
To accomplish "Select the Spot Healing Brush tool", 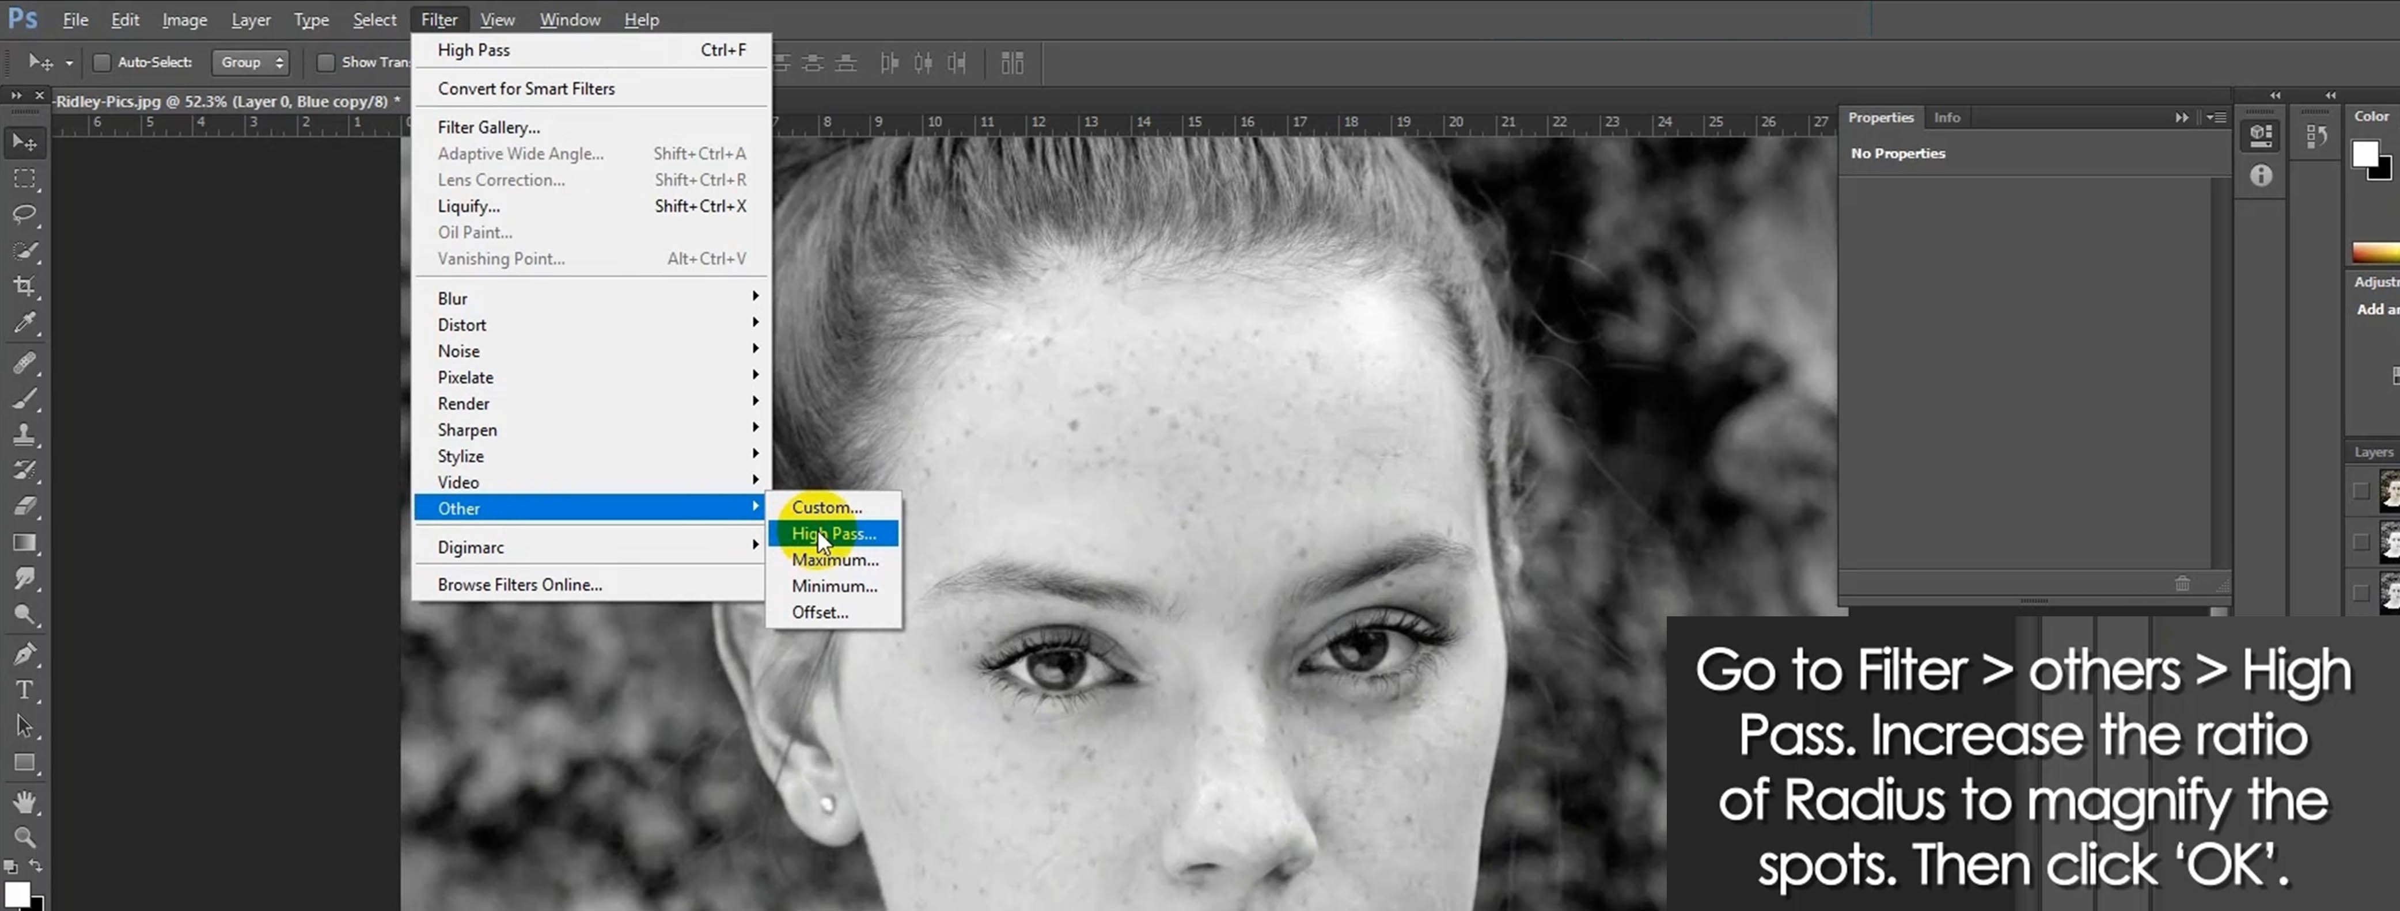I will tap(24, 363).
